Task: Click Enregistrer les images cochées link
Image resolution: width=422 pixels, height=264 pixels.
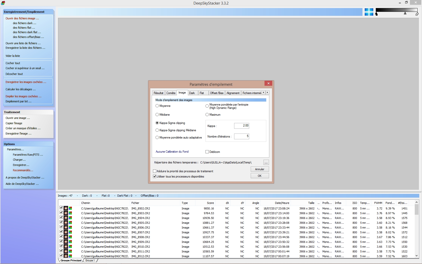Action: pos(26,82)
